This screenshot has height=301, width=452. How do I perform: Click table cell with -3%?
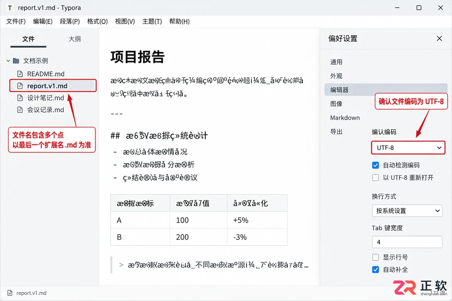coord(257,237)
